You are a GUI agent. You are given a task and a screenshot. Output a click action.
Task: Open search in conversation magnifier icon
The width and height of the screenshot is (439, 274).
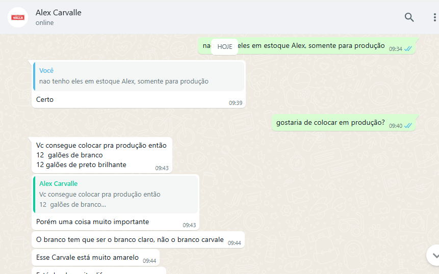(409, 17)
